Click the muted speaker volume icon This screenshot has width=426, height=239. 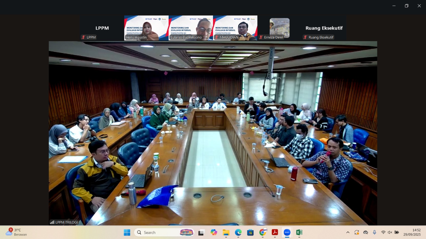click(x=390, y=232)
